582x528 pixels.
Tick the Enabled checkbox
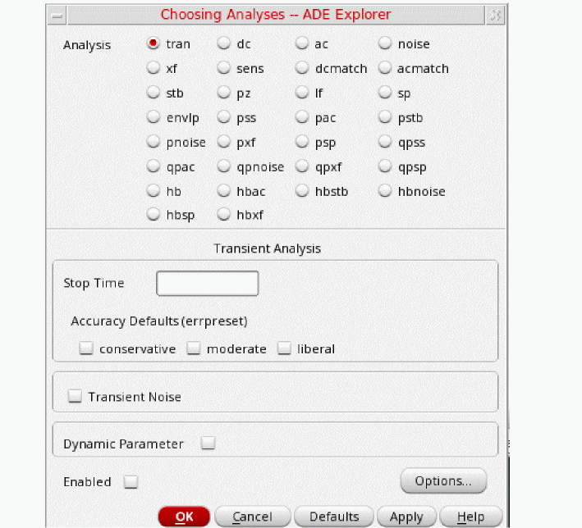[x=131, y=481]
